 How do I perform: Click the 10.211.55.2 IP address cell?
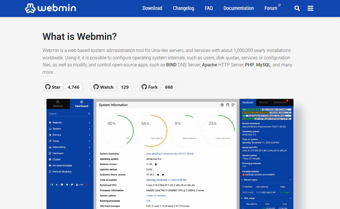click(248, 192)
